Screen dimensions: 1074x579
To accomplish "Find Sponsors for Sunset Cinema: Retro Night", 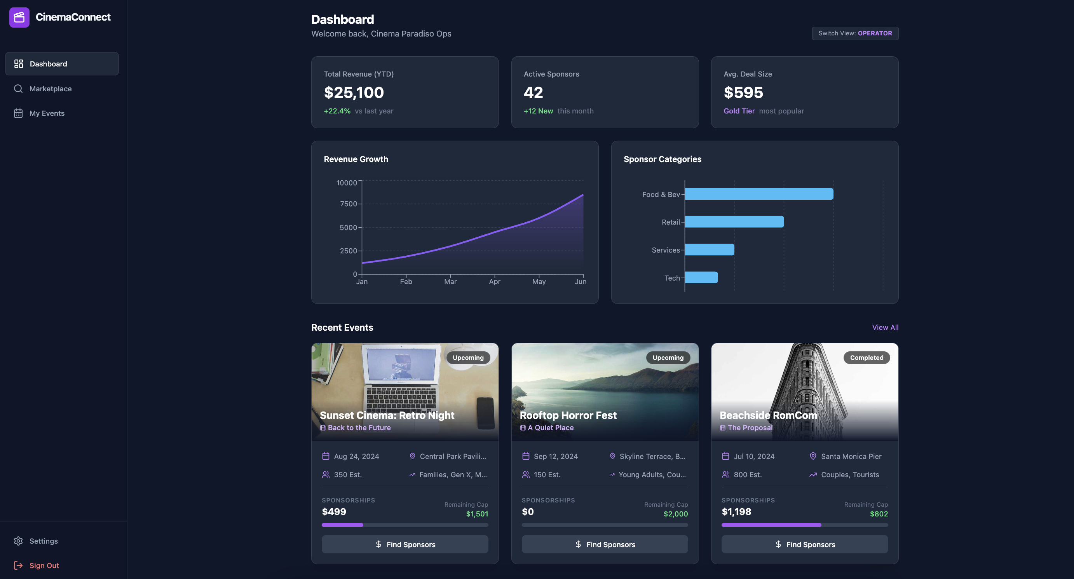I will tap(404, 544).
